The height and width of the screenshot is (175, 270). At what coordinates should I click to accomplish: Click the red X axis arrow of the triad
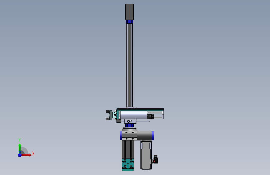click(26, 155)
